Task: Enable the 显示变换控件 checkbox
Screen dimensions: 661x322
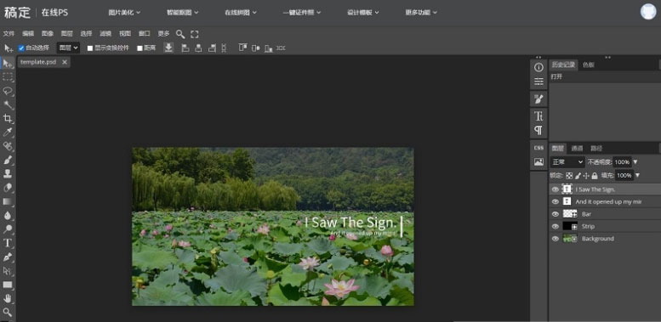Action: pos(90,48)
